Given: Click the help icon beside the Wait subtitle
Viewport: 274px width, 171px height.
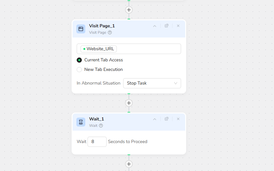Looking at the screenshot, I should coord(101,126).
